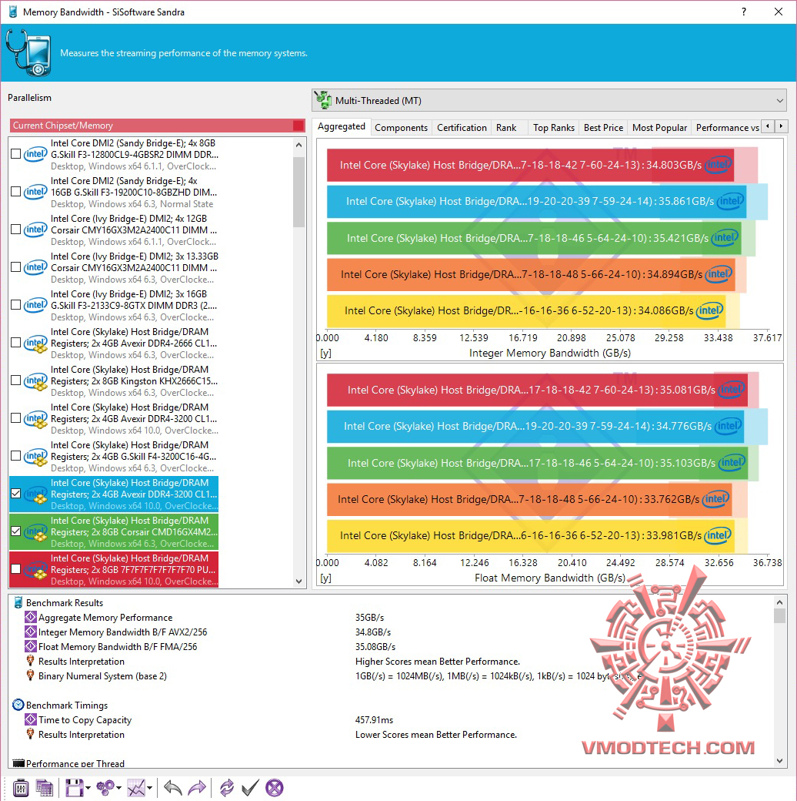Click the checkmark OK icon

[x=250, y=788]
